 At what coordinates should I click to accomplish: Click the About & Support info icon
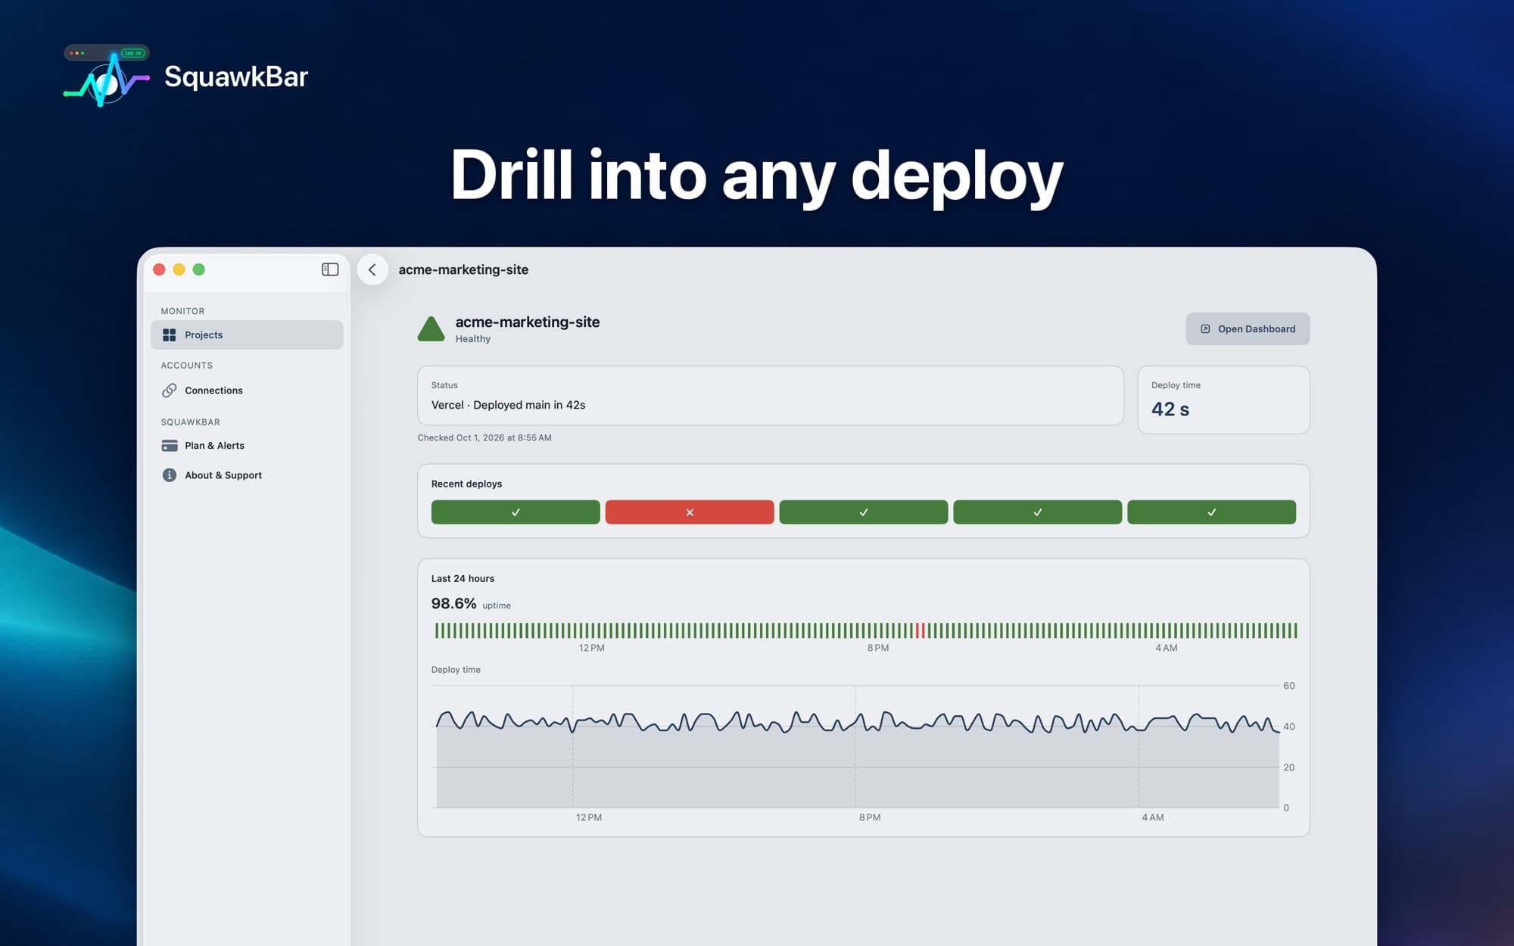click(169, 475)
